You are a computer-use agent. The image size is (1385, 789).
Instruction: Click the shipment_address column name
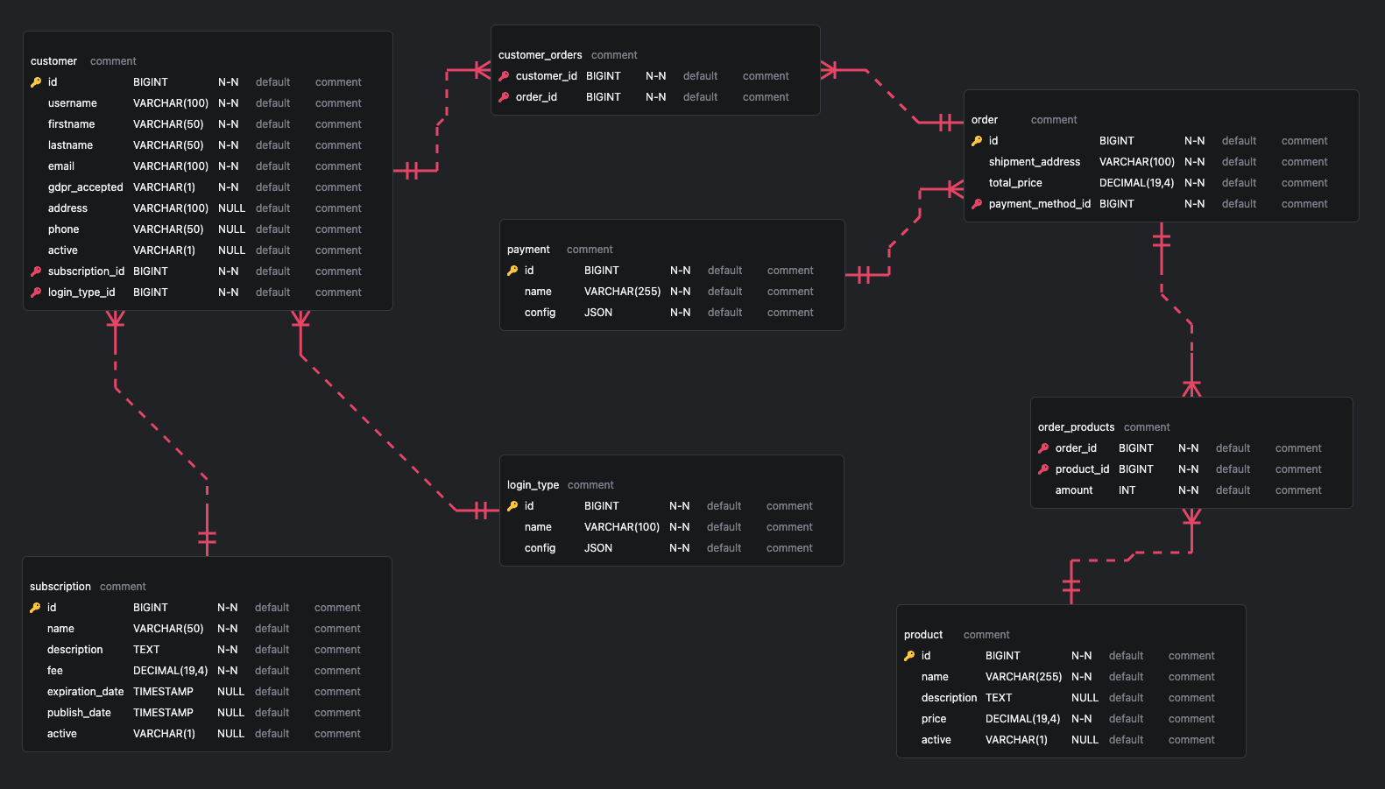tap(1035, 162)
